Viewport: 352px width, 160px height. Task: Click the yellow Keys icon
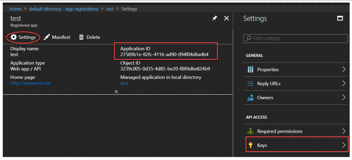point(251,145)
